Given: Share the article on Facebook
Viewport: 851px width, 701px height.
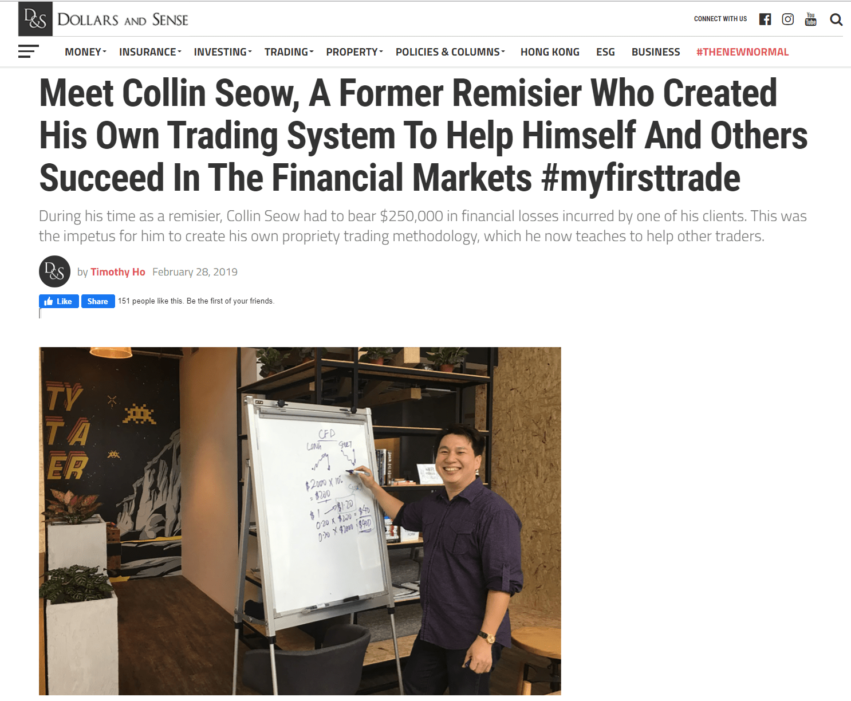Looking at the screenshot, I should pos(98,301).
